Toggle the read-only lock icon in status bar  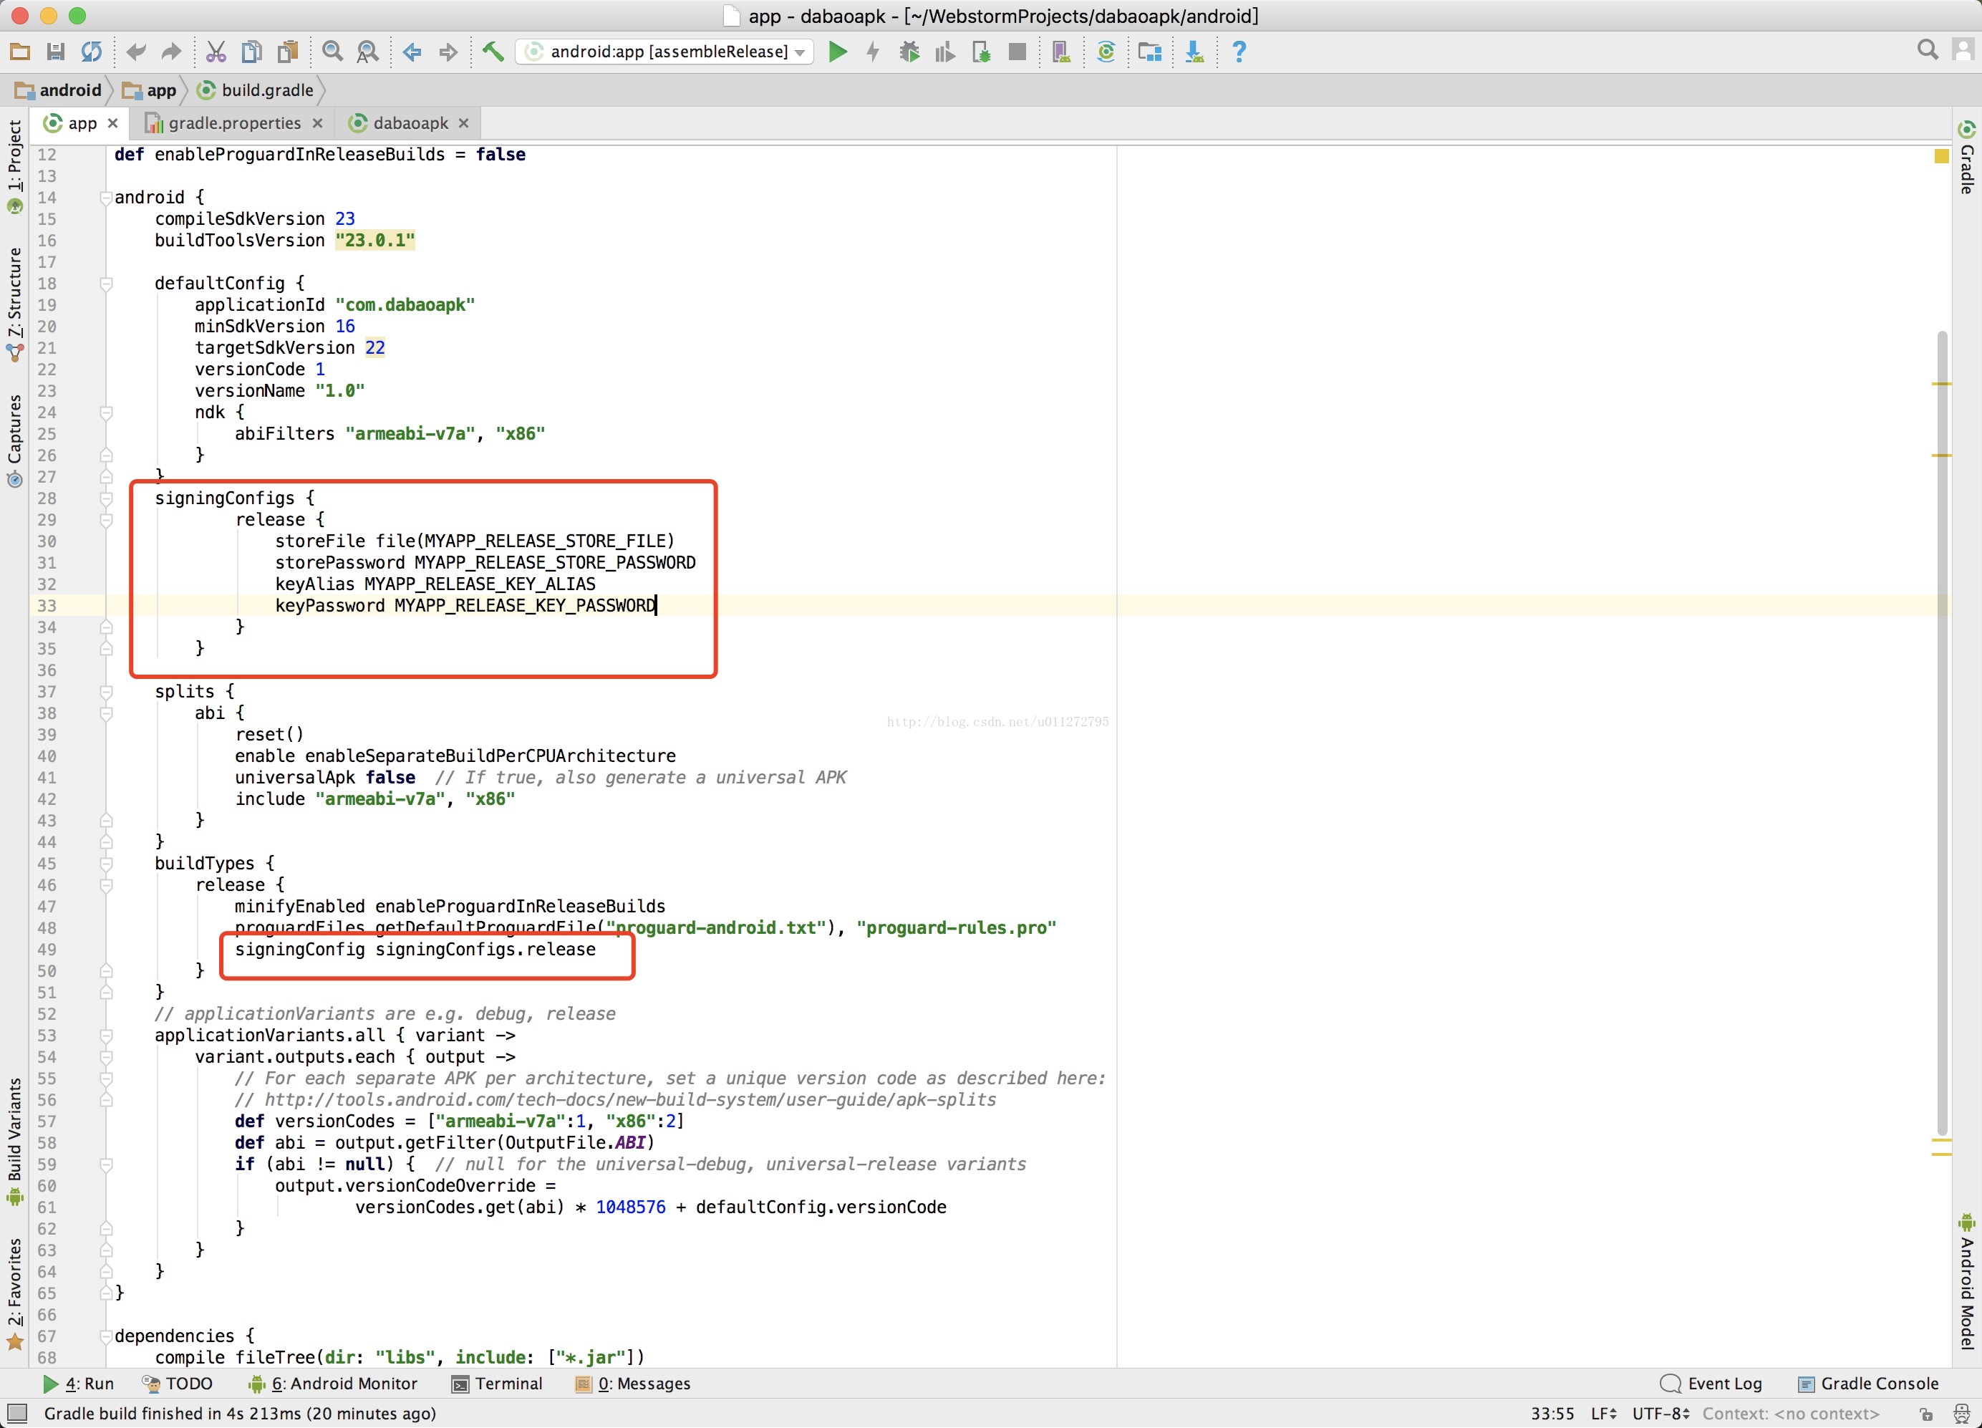[1925, 1414]
